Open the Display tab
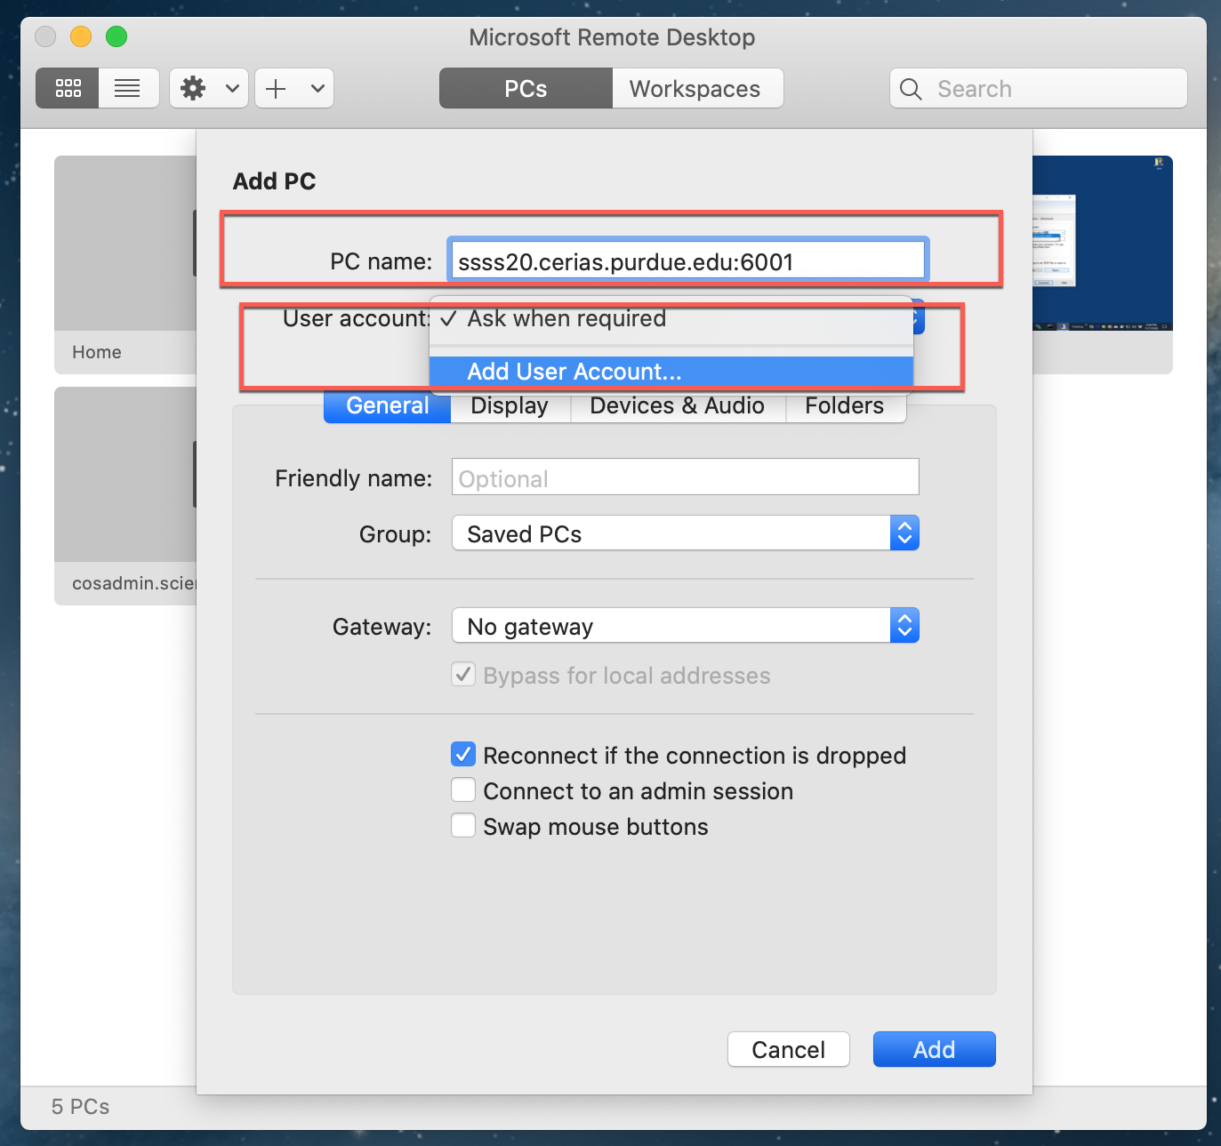This screenshot has width=1221, height=1146. click(x=510, y=405)
